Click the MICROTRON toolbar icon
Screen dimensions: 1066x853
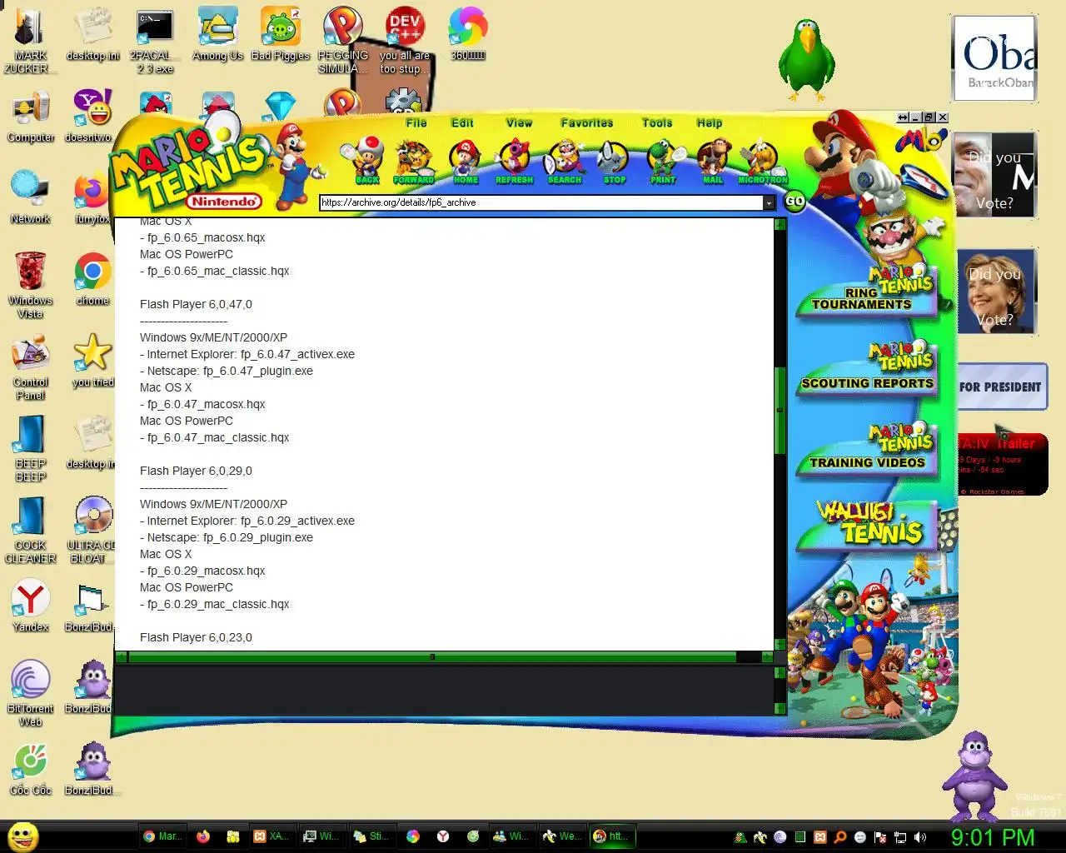coord(763,162)
